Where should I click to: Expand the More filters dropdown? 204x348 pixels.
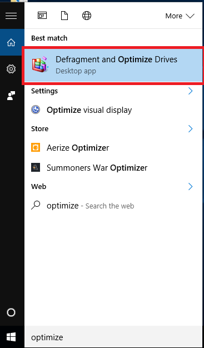click(180, 16)
